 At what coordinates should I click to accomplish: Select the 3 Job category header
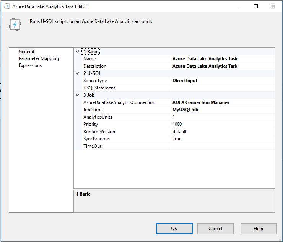[x=89, y=95]
